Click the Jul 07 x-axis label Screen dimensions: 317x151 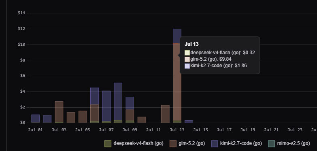(106, 130)
